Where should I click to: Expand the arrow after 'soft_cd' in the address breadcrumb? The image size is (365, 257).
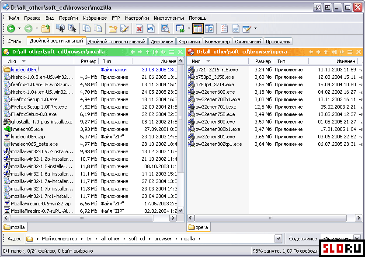(149, 239)
